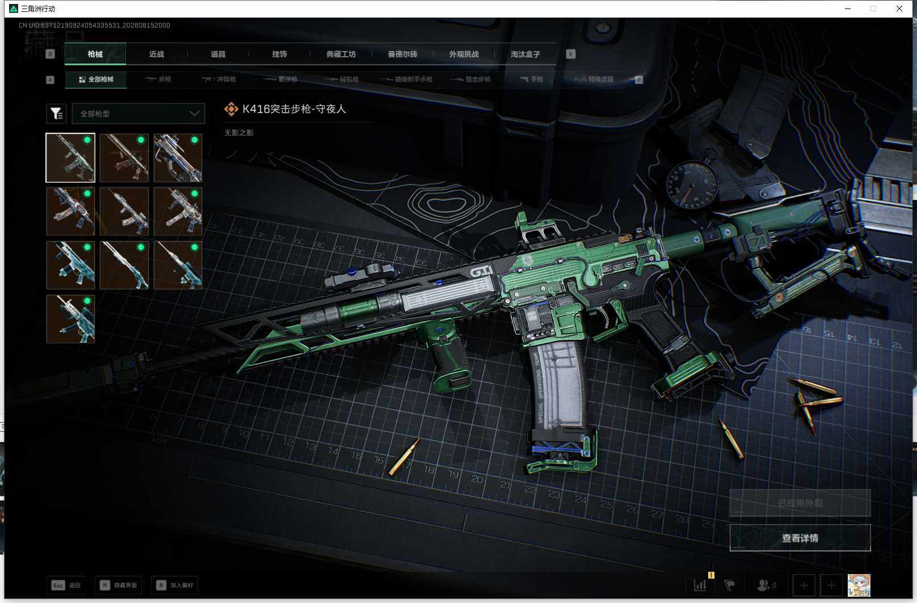
Task: Click the first empty squad slot plus
Action: click(804, 585)
